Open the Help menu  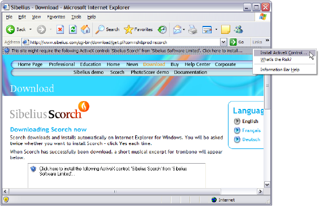[x=92, y=17]
